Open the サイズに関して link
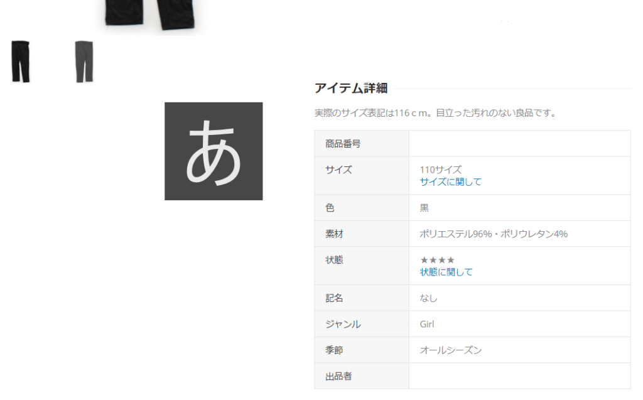 (x=450, y=182)
